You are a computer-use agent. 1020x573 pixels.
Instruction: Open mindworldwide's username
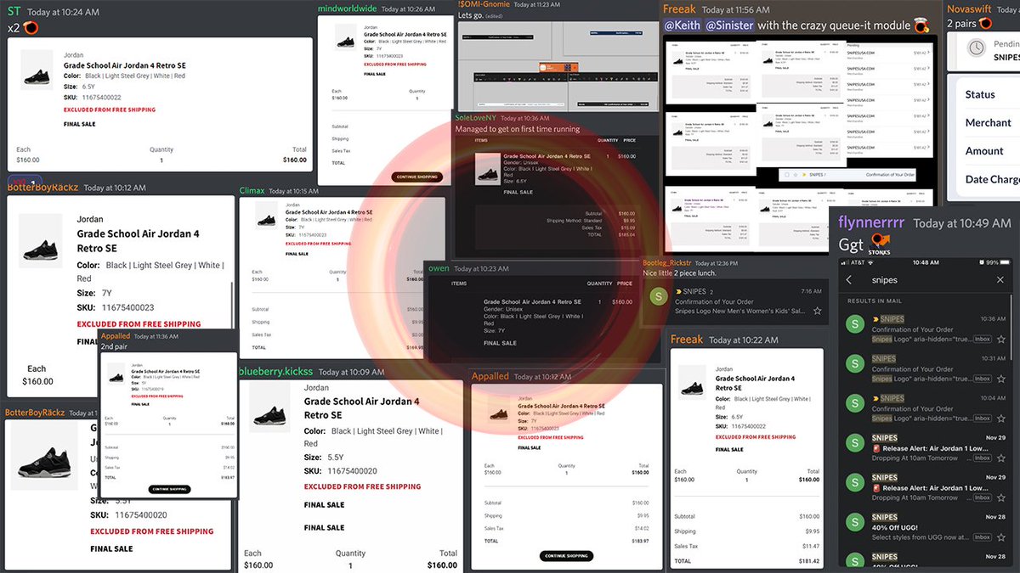347,8
